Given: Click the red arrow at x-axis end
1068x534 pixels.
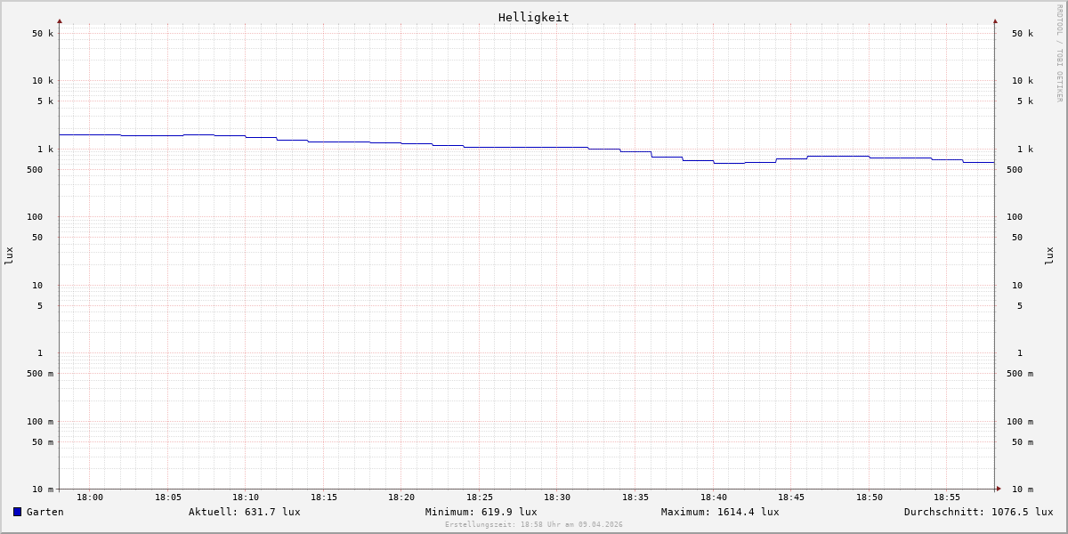Looking at the screenshot, I should [x=999, y=489].
